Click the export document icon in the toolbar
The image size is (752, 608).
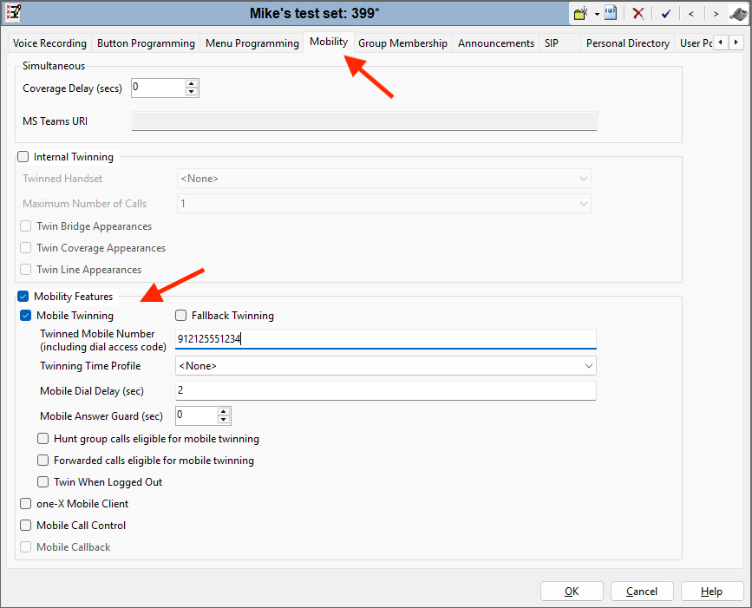point(611,14)
